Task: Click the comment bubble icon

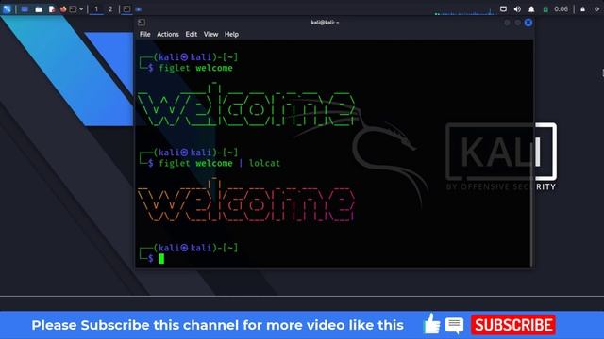Action: click(454, 325)
